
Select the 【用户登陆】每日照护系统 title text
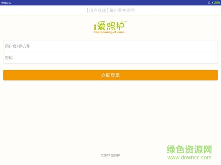click(x=110, y=10)
